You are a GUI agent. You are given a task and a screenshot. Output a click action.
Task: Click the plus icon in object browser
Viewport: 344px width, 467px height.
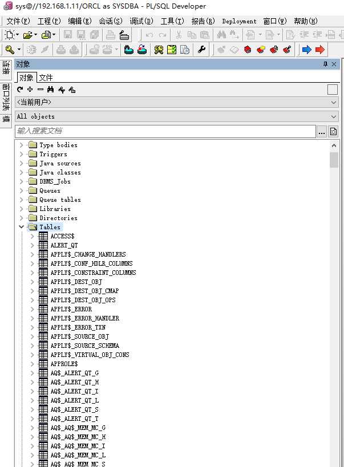pyautogui.click(x=30, y=90)
